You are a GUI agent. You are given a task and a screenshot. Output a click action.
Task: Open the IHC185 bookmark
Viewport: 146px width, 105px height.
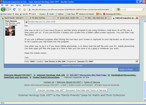[24, 14]
